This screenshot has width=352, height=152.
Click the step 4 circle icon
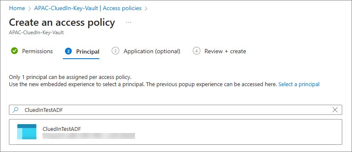[x=197, y=51]
